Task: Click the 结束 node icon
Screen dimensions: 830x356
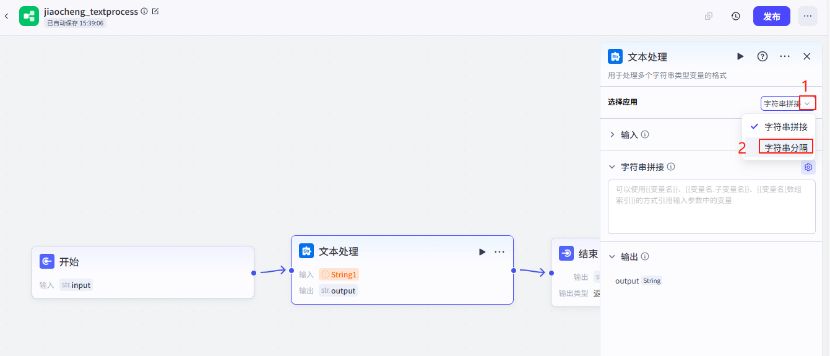Action: (x=566, y=253)
